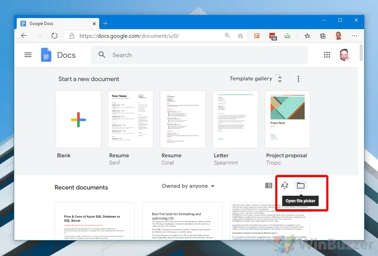Click the Letter label text
Viewport: 378px width, 256px height.
click(221, 156)
